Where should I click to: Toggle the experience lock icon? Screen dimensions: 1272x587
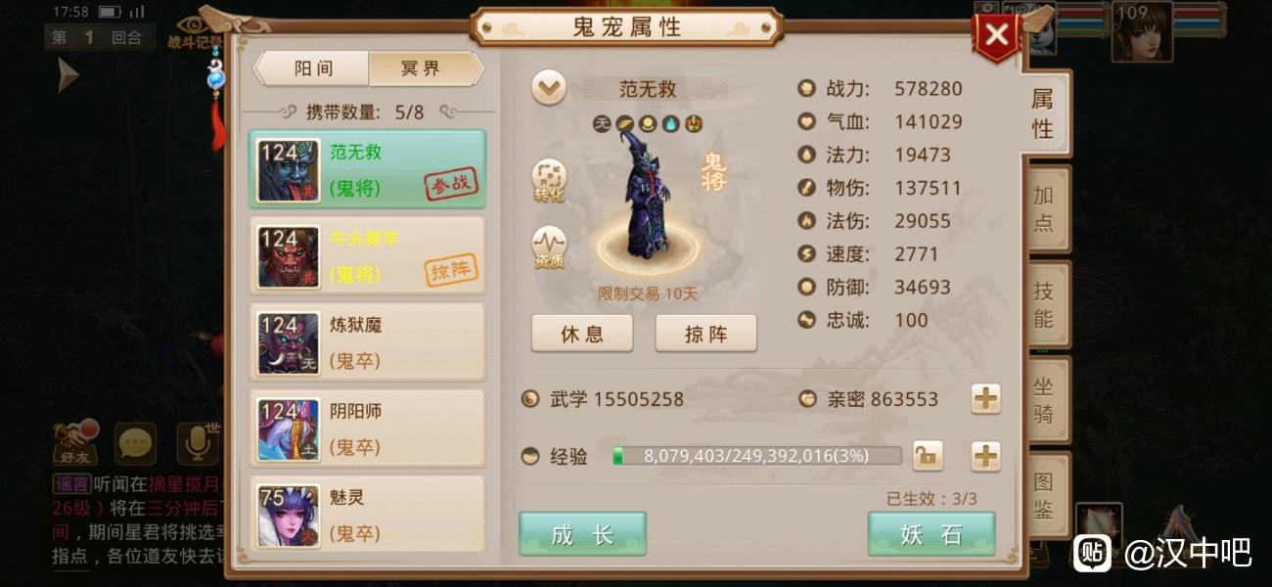click(927, 456)
